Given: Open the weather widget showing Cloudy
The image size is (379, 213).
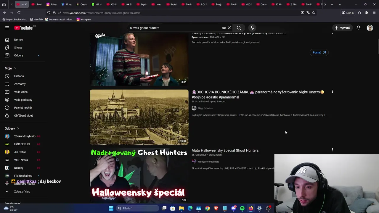Looking at the screenshot, I should pyautogui.click(x=10, y=208).
